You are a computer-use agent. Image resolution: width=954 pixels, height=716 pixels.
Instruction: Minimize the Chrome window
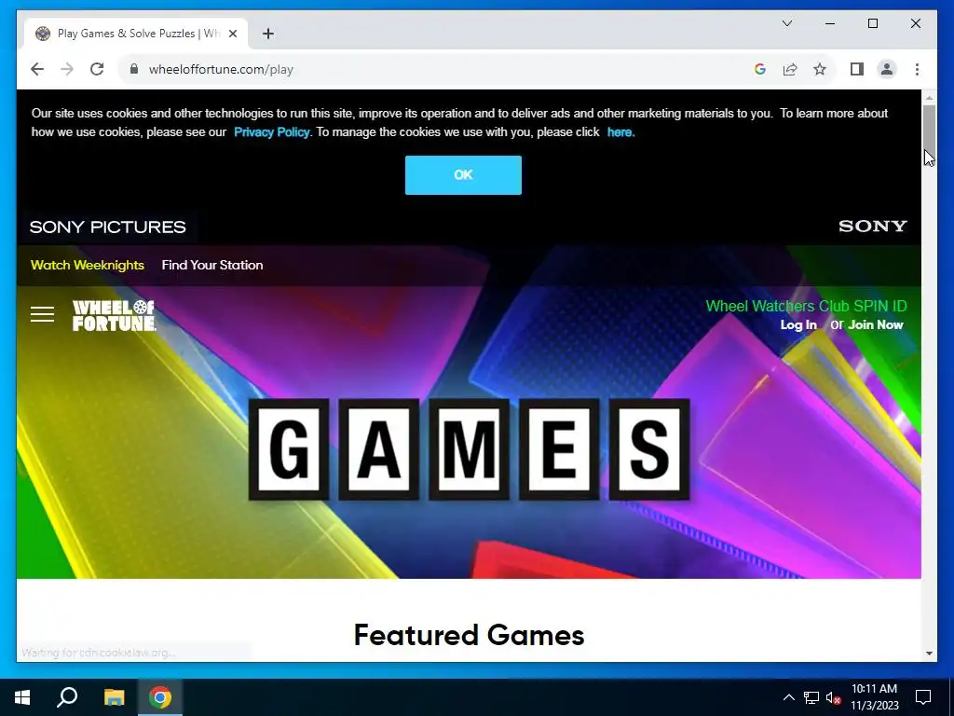point(830,23)
